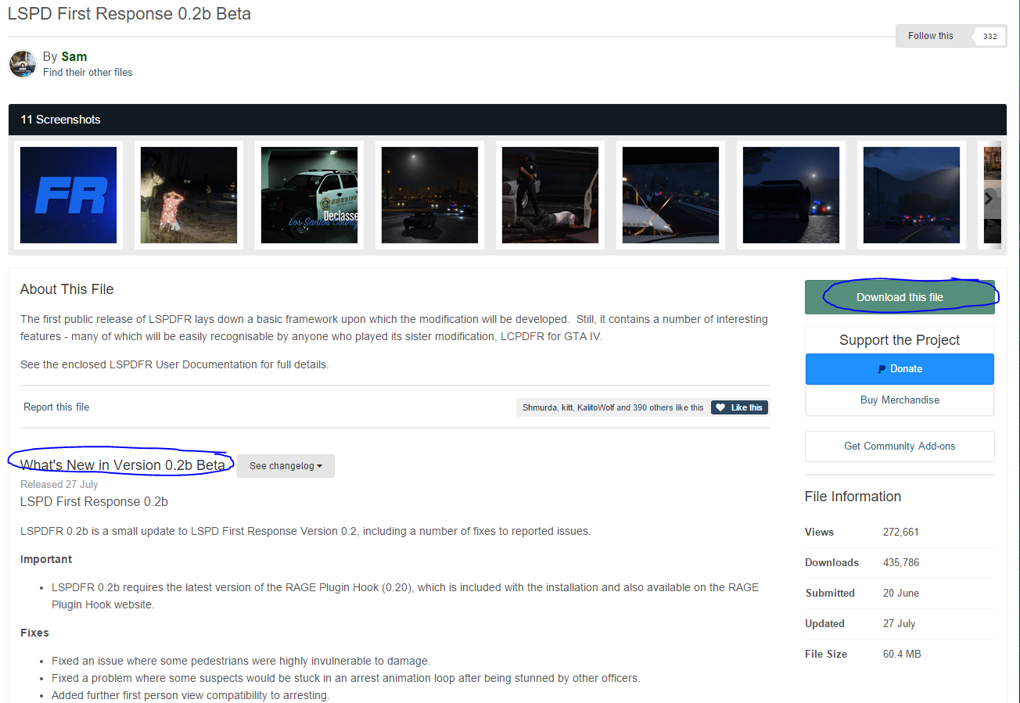The height and width of the screenshot is (703, 1020).
Task: Open KalitoWolf's profile from the likes list
Action: (x=595, y=407)
